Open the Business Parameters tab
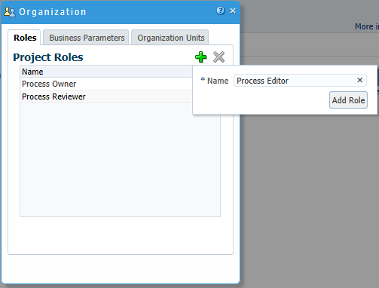Screen dimensions: 379x288 point(87,38)
